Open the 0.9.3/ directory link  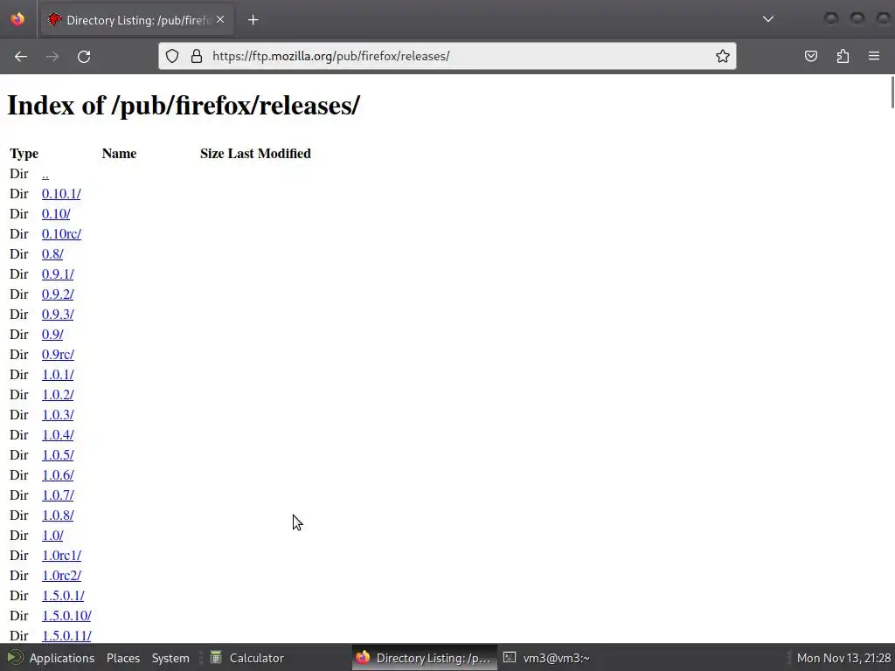tap(58, 315)
